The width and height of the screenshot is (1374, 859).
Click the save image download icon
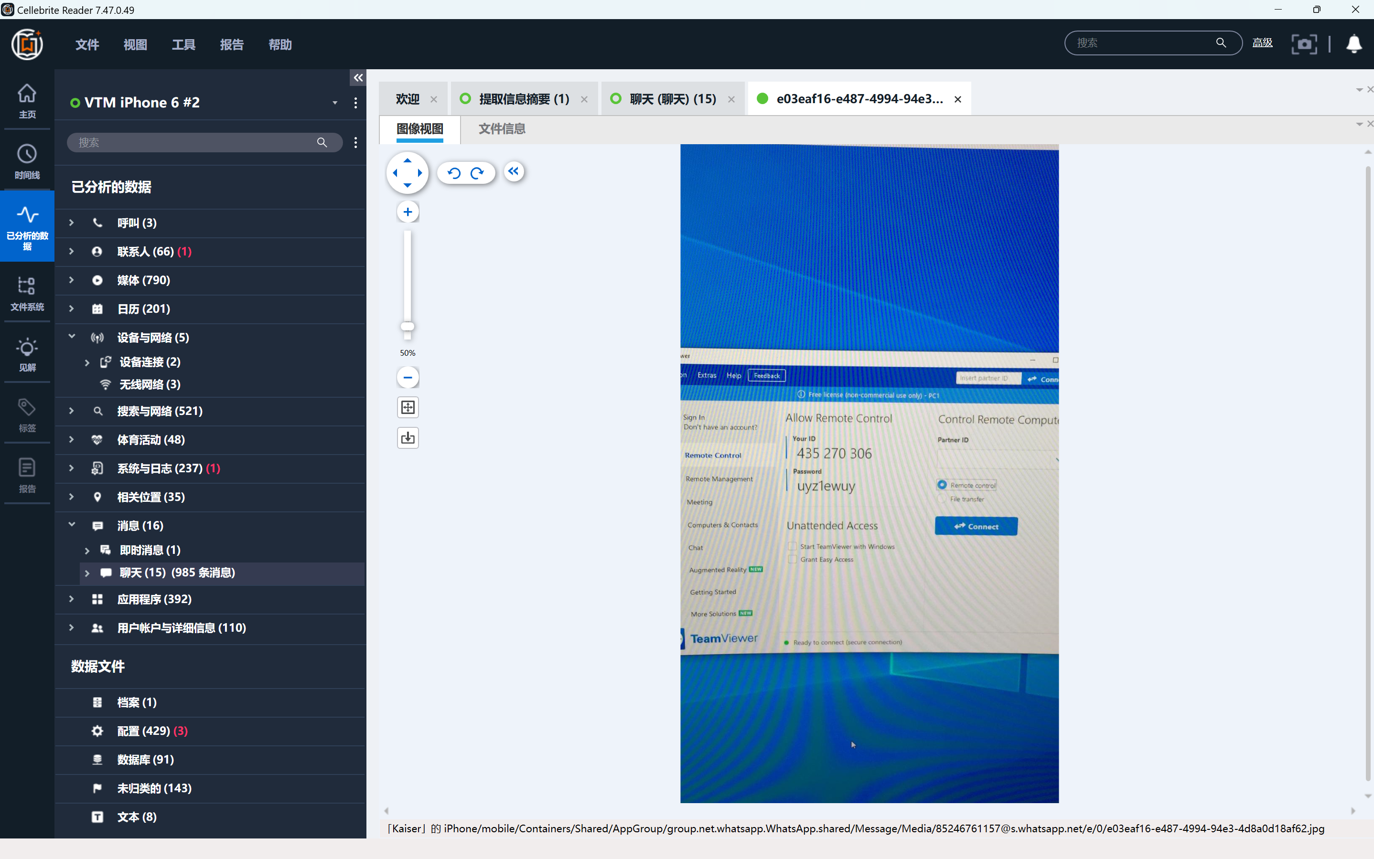point(408,438)
